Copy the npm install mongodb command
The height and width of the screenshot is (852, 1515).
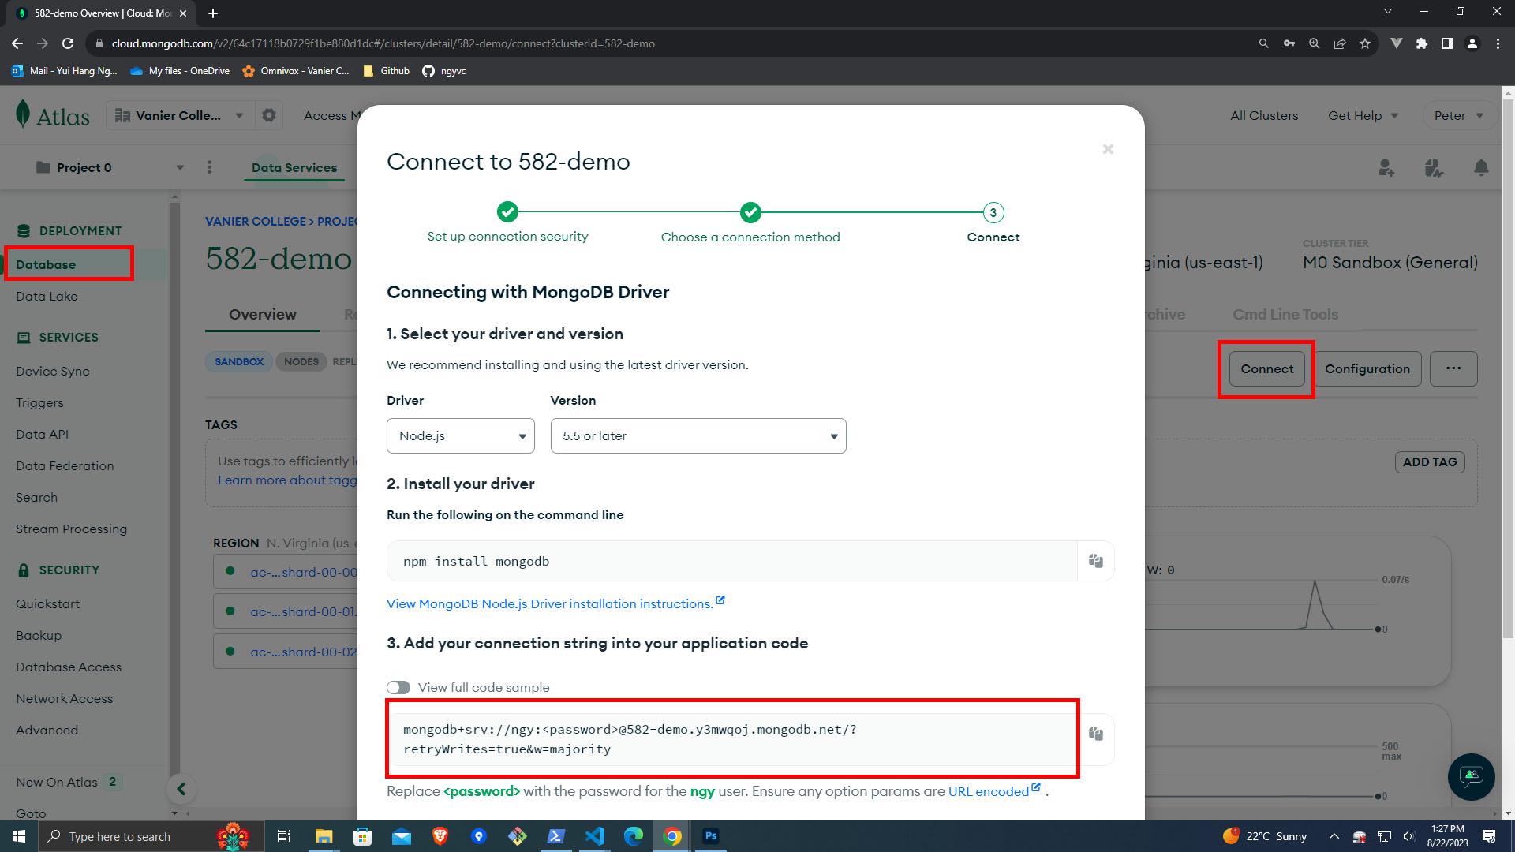pyautogui.click(x=1095, y=561)
